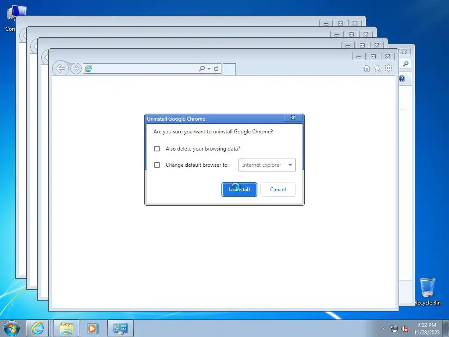The height and width of the screenshot is (337, 449).
Task: Check 'Also delete your browsing data'
Action: coord(157,149)
